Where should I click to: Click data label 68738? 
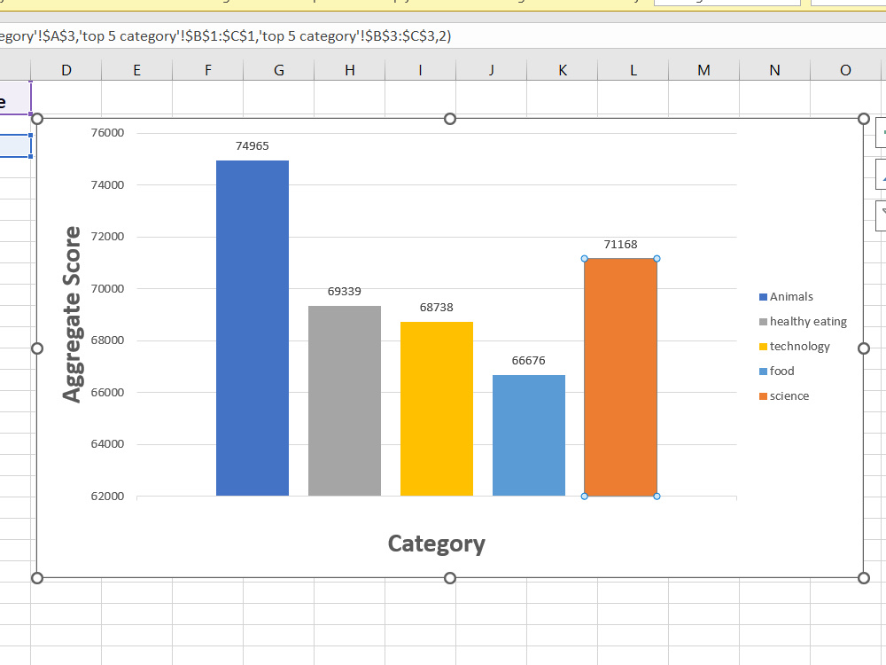point(436,307)
